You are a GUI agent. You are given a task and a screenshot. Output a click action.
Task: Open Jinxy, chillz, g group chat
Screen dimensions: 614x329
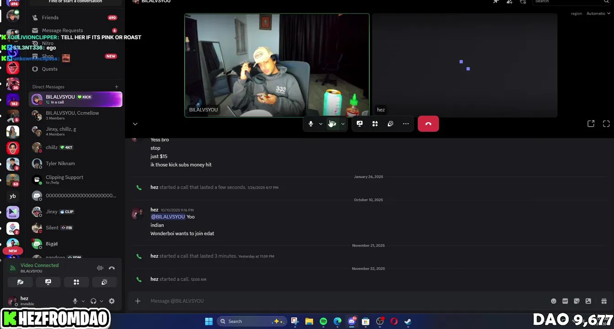[x=75, y=131]
